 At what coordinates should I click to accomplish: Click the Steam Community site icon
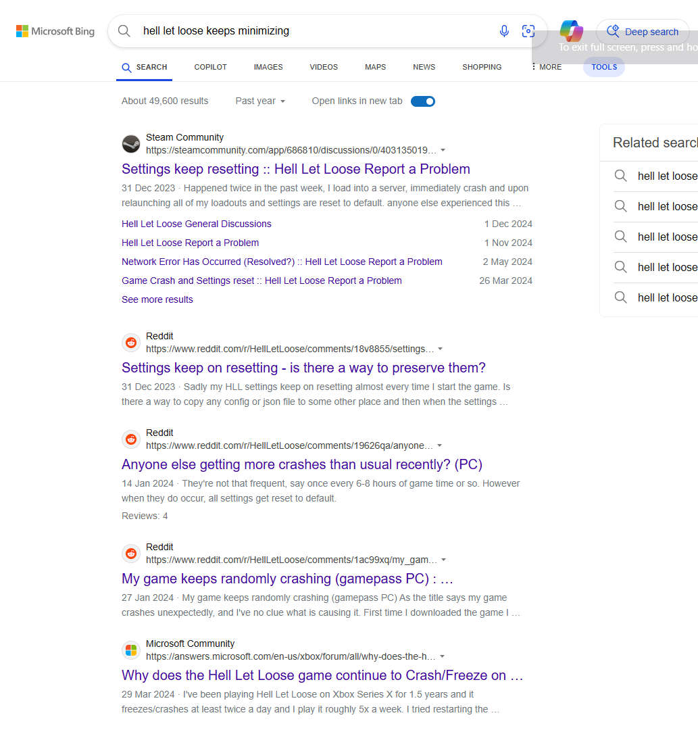pos(131,144)
